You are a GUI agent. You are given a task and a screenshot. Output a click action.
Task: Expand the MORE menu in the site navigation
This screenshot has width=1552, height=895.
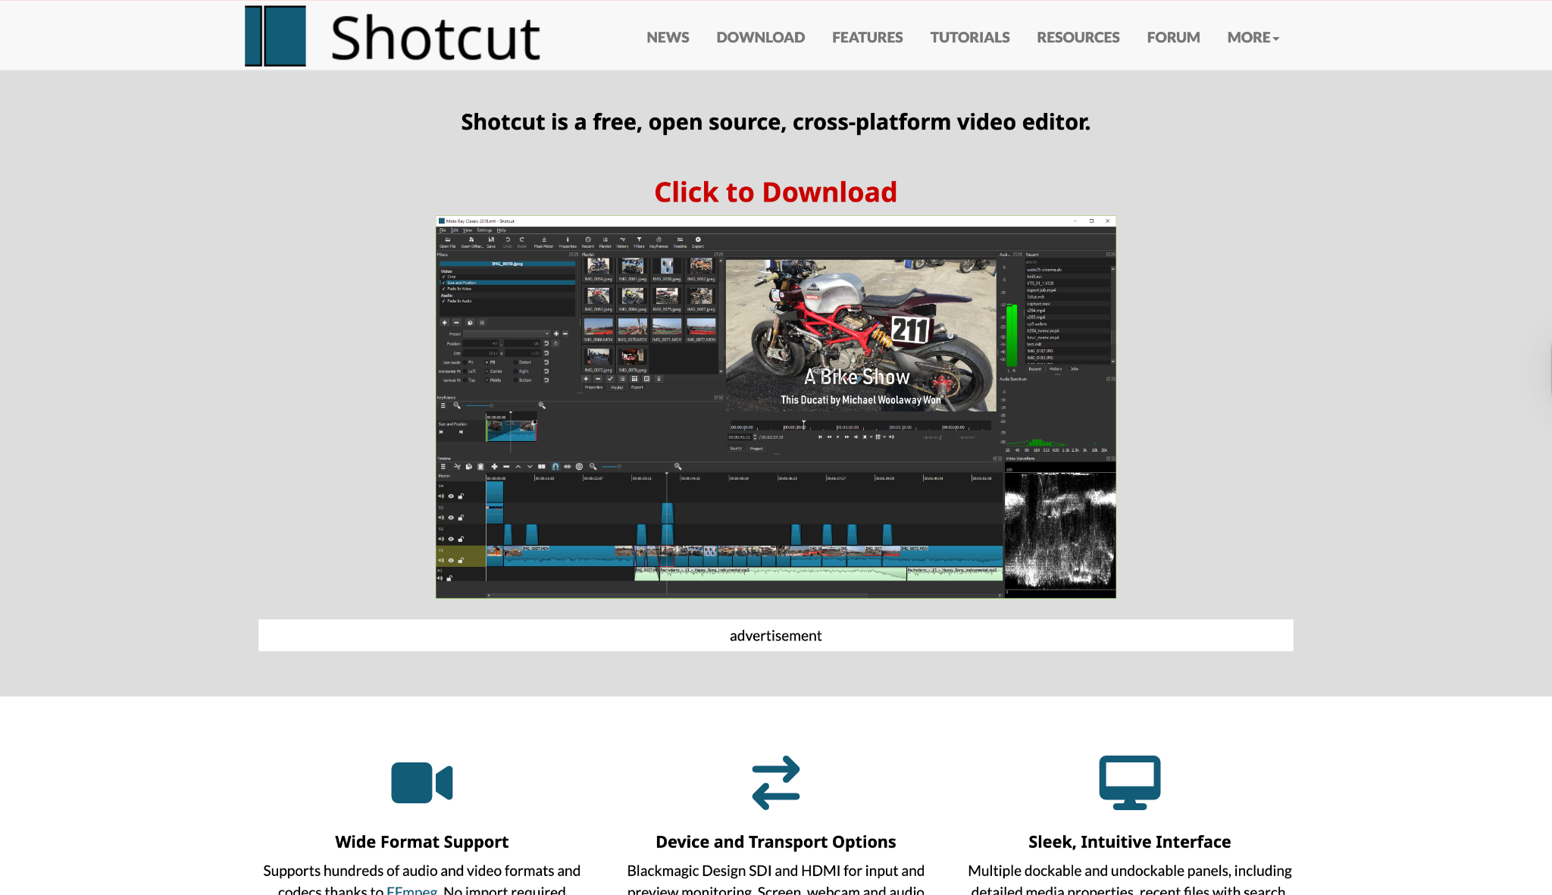click(x=1252, y=37)
